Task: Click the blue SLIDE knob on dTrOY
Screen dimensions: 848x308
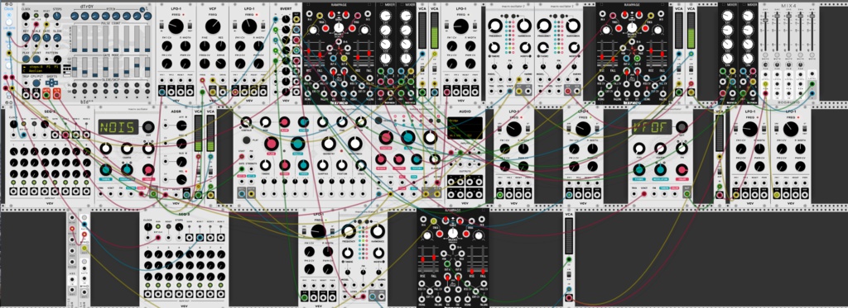Action: 57,38
